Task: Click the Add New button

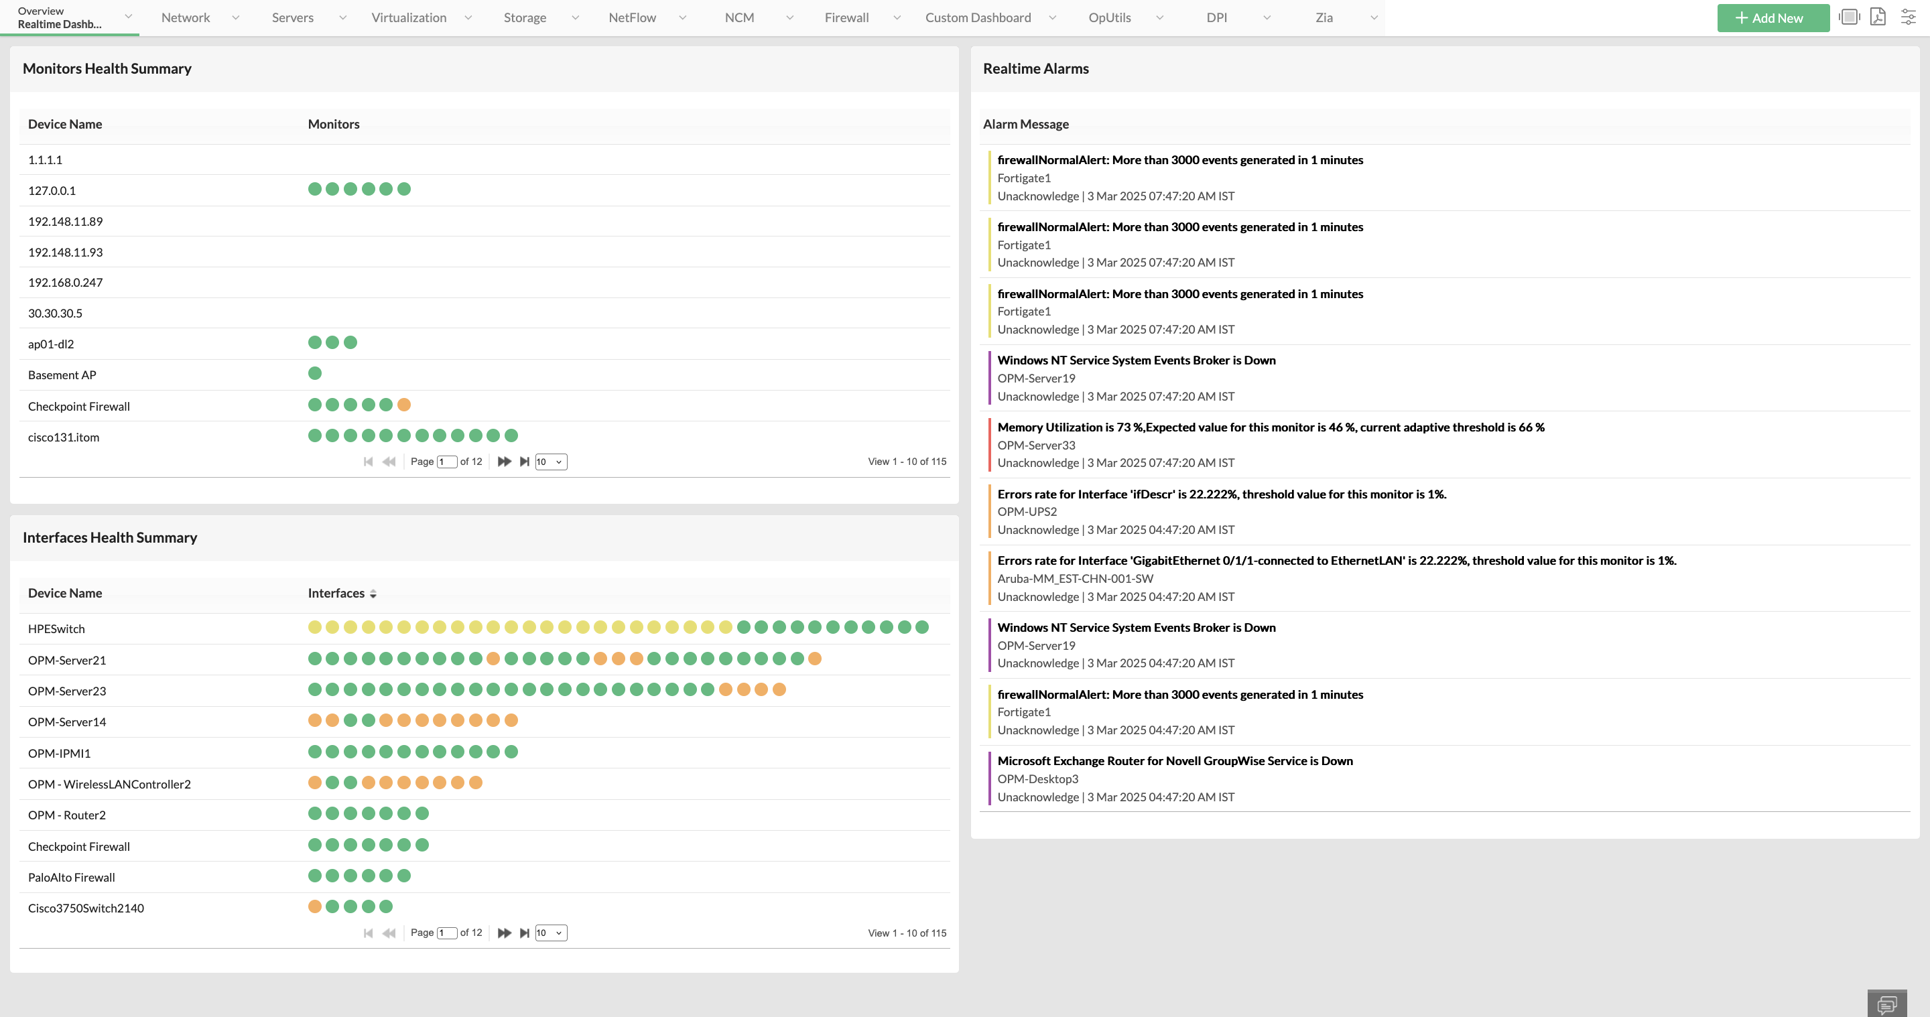Action: (1772, 17)
